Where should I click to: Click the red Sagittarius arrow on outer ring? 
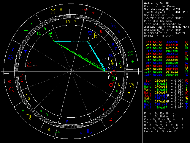(x=117, y=114)
